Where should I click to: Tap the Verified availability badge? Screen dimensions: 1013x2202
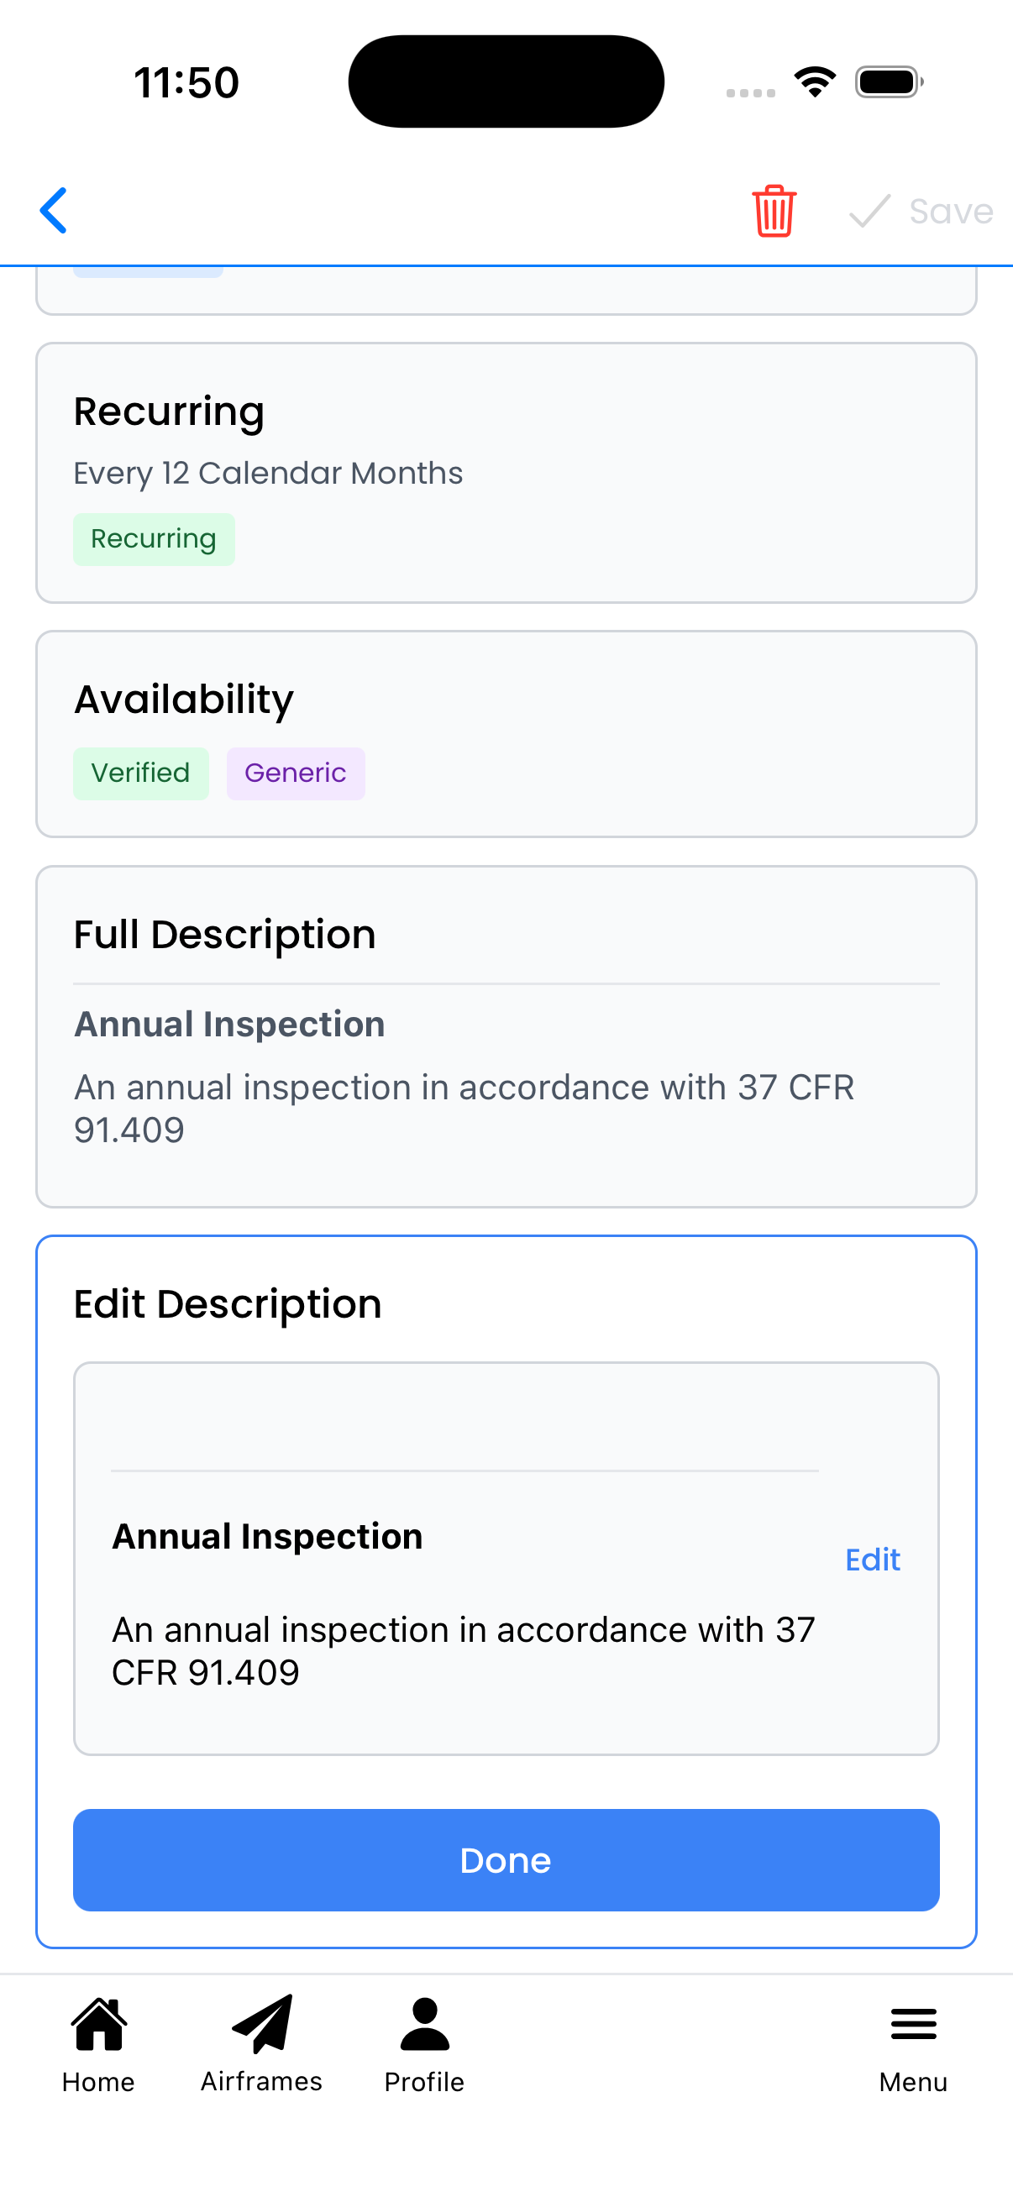click(x=140, y=773)
